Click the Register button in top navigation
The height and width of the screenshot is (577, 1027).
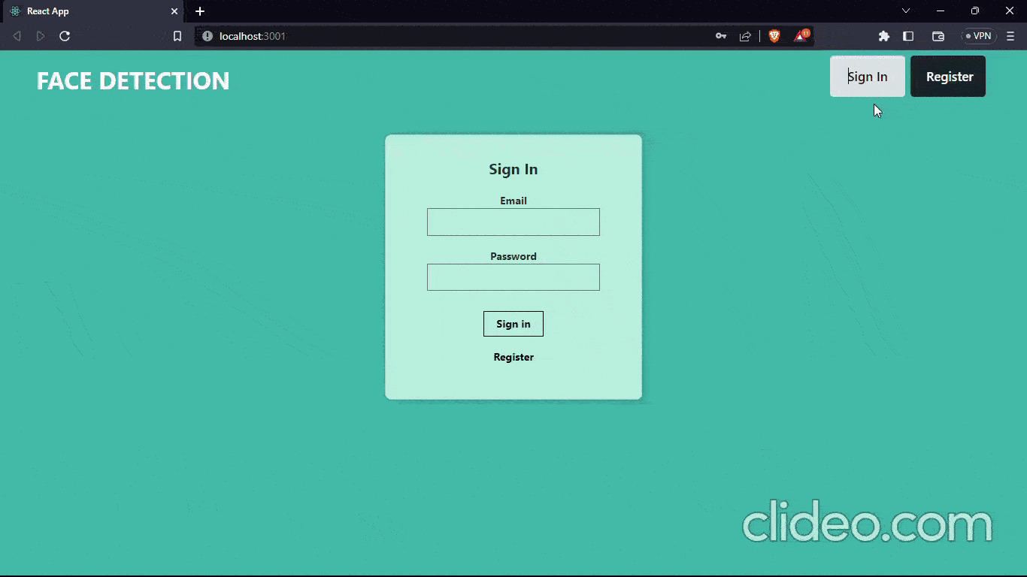point(948,77)
